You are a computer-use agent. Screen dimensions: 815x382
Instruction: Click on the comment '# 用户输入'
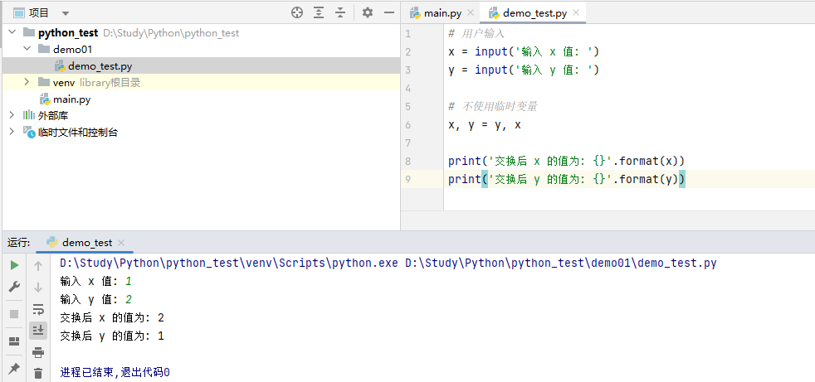476,34
